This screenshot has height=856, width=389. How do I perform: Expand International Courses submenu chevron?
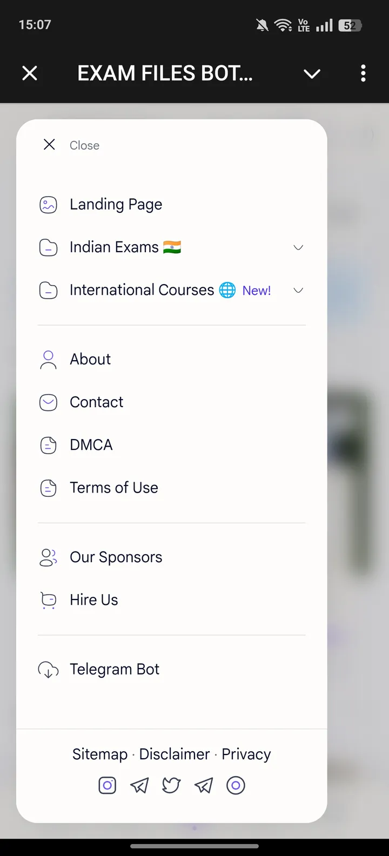[x=298, y=291]
